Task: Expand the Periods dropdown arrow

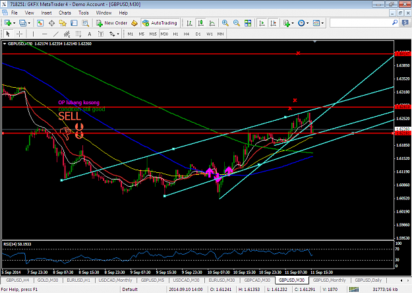Action: click(307, 23)
